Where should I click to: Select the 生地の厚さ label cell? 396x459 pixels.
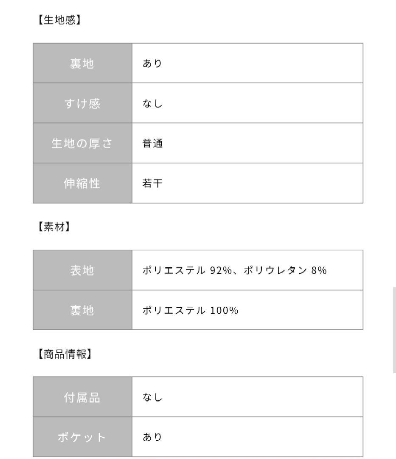82,143
